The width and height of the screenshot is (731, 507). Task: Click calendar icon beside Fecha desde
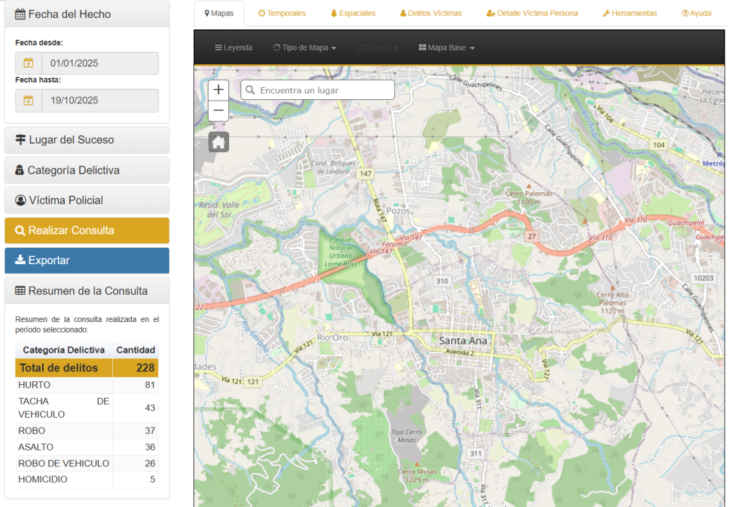point(28,63)
